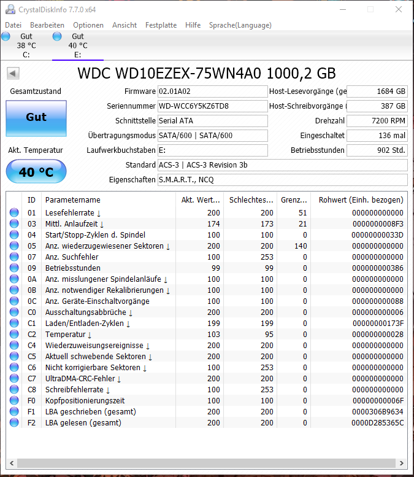Click status orb for Kopfpositionierungszeit row

[x=14, y=400]
